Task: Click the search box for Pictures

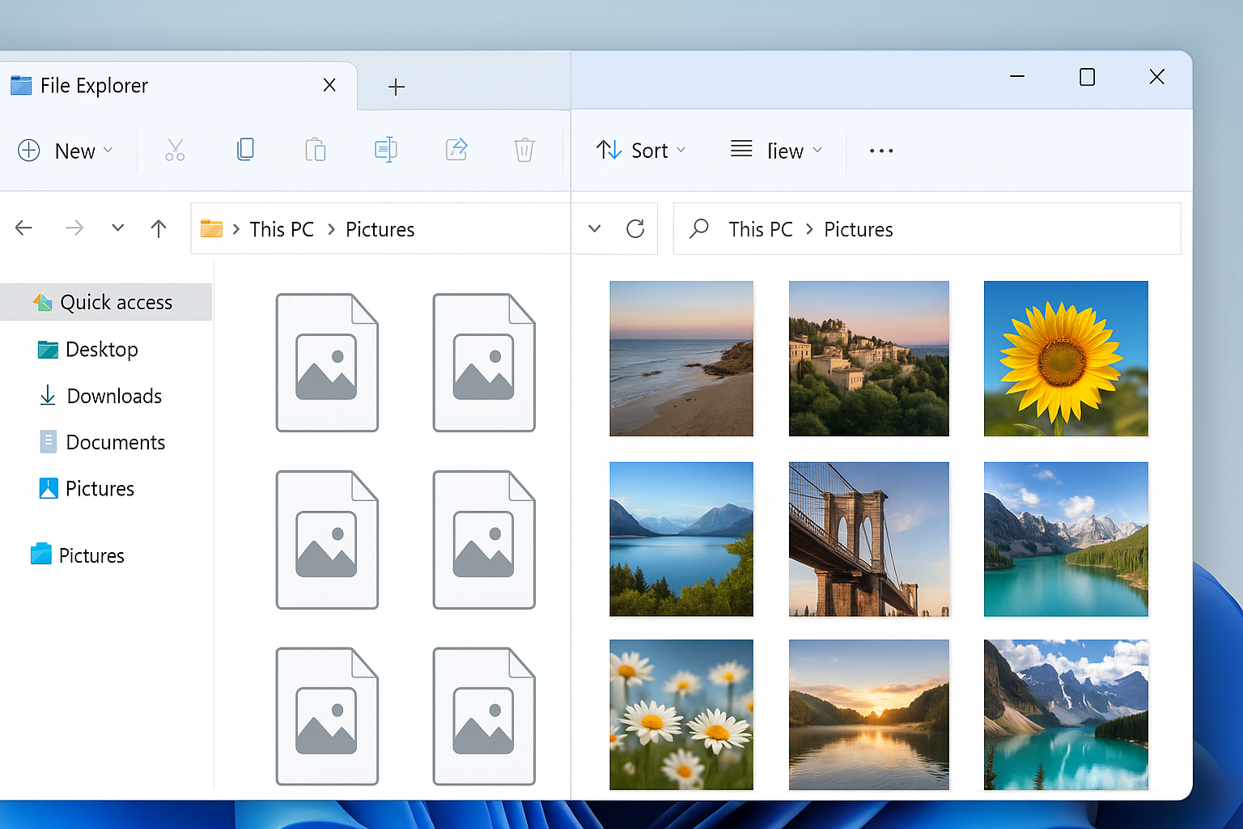Action: click(927, 229)
